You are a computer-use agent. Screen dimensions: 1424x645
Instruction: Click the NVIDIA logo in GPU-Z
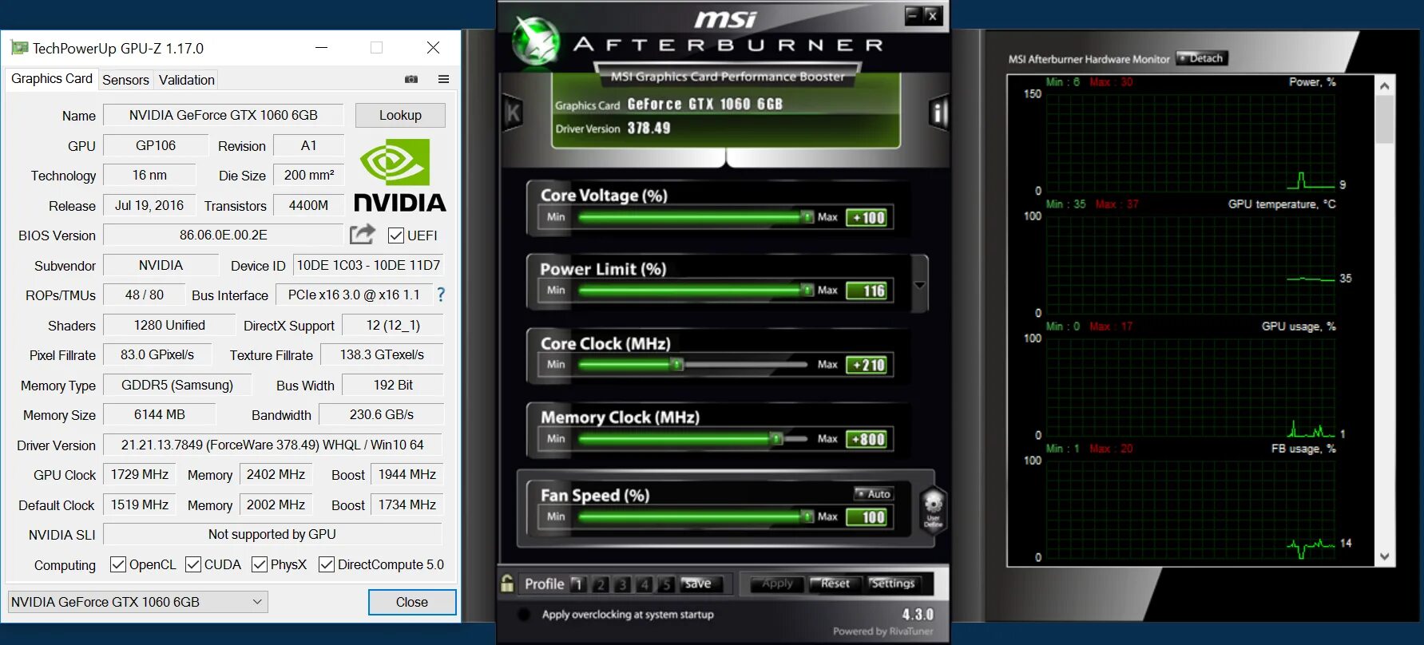(399, 176)
